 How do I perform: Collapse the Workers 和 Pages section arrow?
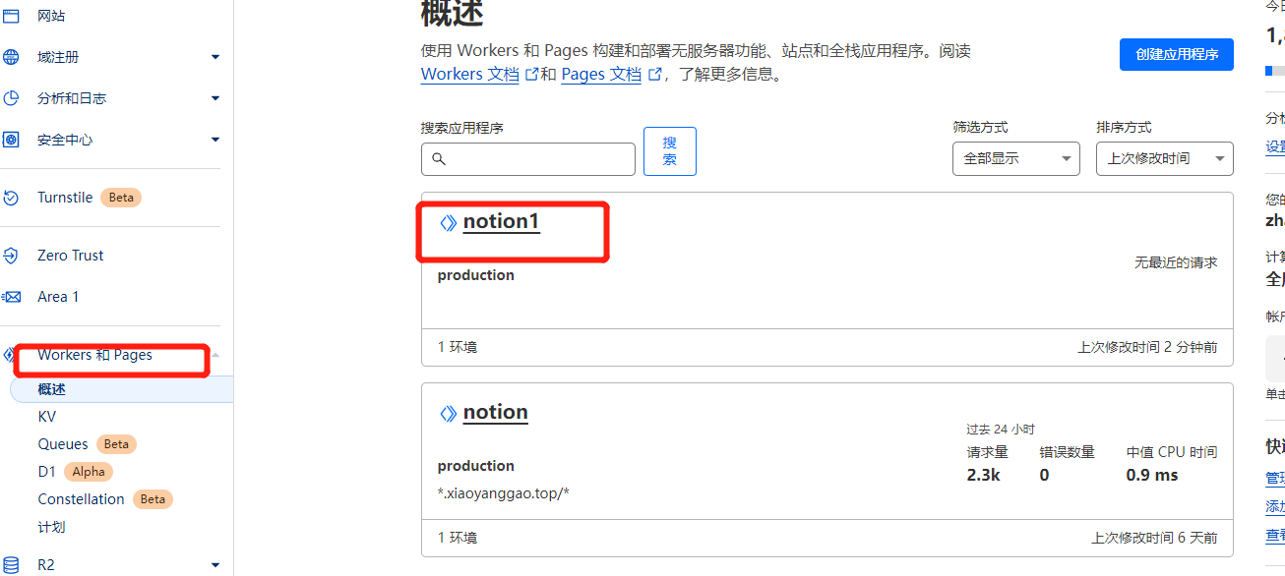[x=215, y=355]
